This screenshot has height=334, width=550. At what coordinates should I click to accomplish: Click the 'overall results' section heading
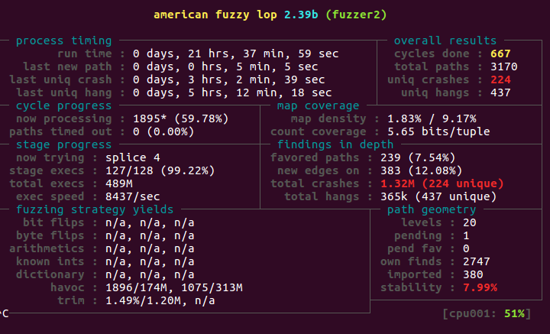[445, 41]
